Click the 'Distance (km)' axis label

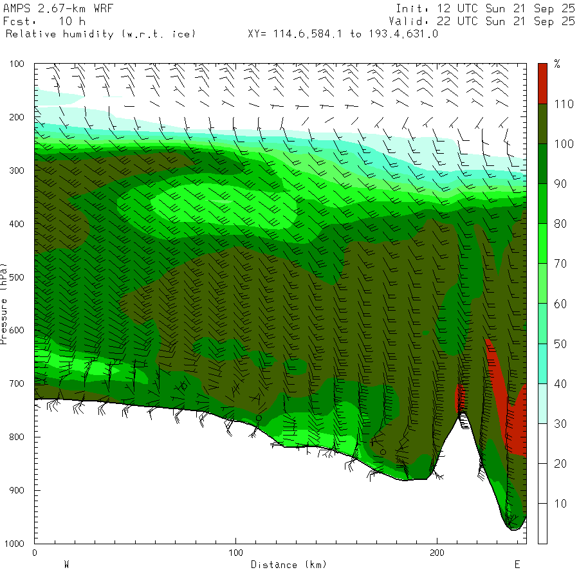(x=289, y=565)
